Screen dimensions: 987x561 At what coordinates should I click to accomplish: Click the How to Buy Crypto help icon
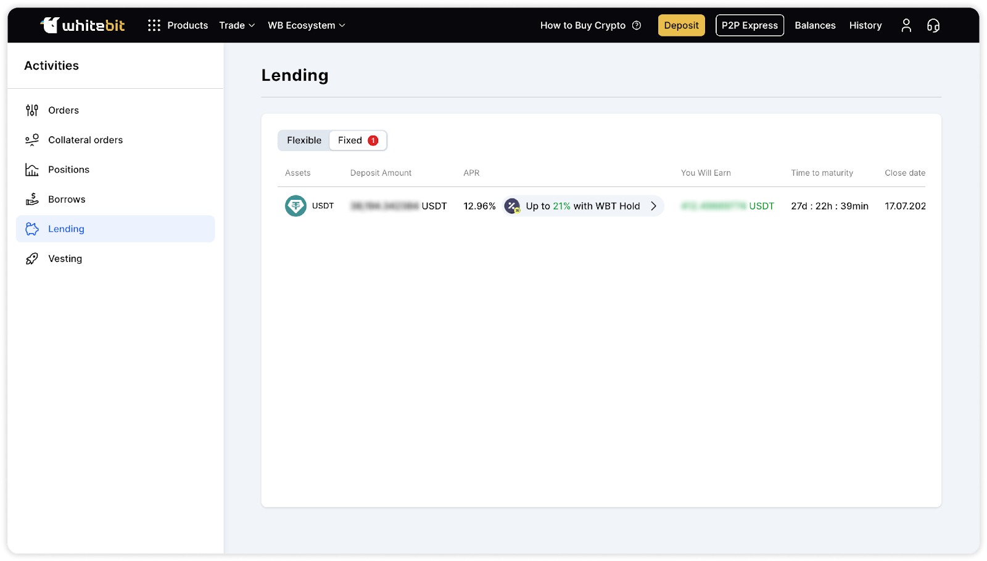[637, 25]
